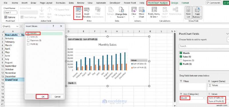Viewport: 229px width, 107px height.
Task: Open the Refresh dropdown arrow
Action: coord(110,17)
